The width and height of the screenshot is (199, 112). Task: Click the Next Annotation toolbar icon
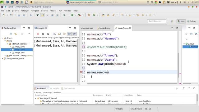[x=123, y=15]
